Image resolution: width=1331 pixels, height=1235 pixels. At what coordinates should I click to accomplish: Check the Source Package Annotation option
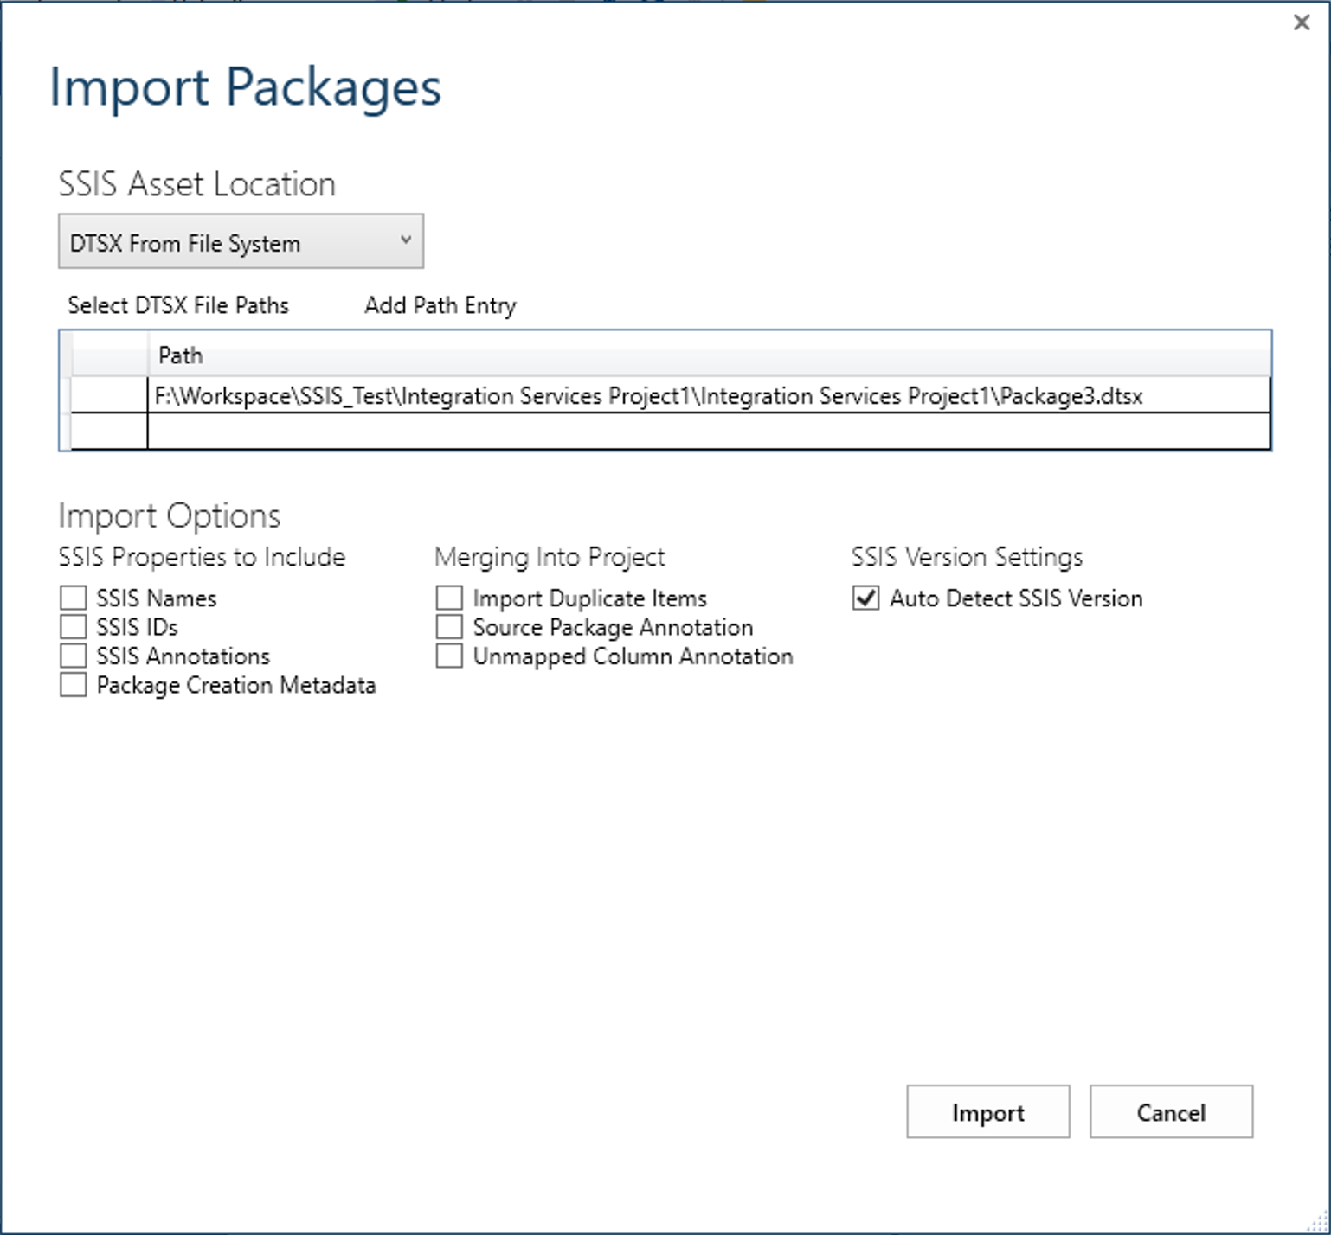tap(449, 626)
